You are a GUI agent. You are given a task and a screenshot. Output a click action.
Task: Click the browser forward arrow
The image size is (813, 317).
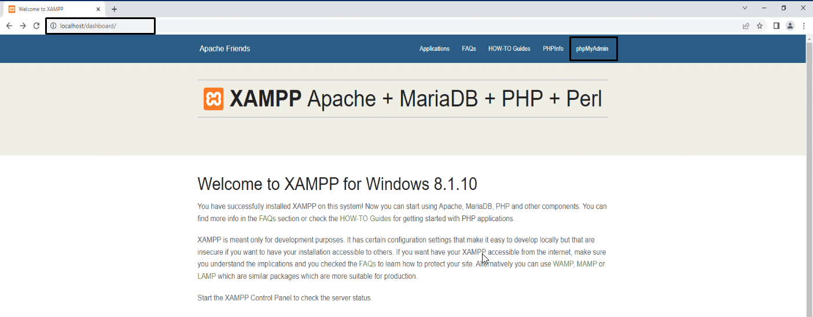23,26
